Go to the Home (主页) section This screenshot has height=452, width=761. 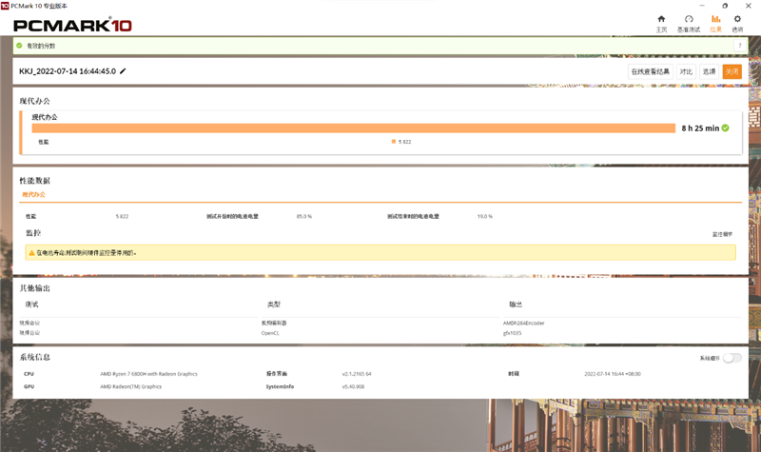[x=661, y=23]
